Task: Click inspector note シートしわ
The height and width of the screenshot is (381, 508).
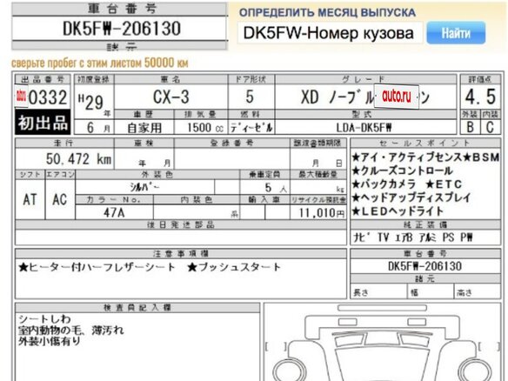Action: (x=44, y=318)
